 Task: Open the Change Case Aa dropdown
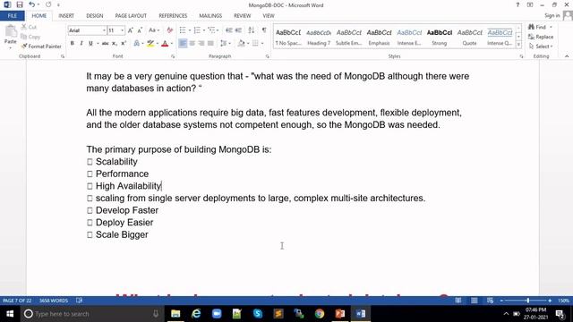[154, 30]
